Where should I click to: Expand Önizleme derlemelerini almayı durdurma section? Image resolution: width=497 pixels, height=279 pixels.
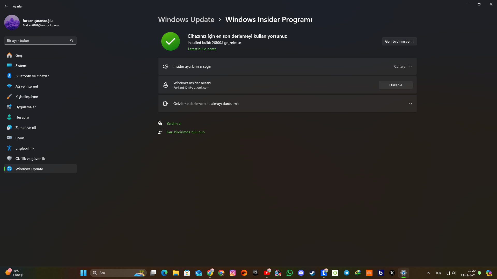(x=410, y=104)
